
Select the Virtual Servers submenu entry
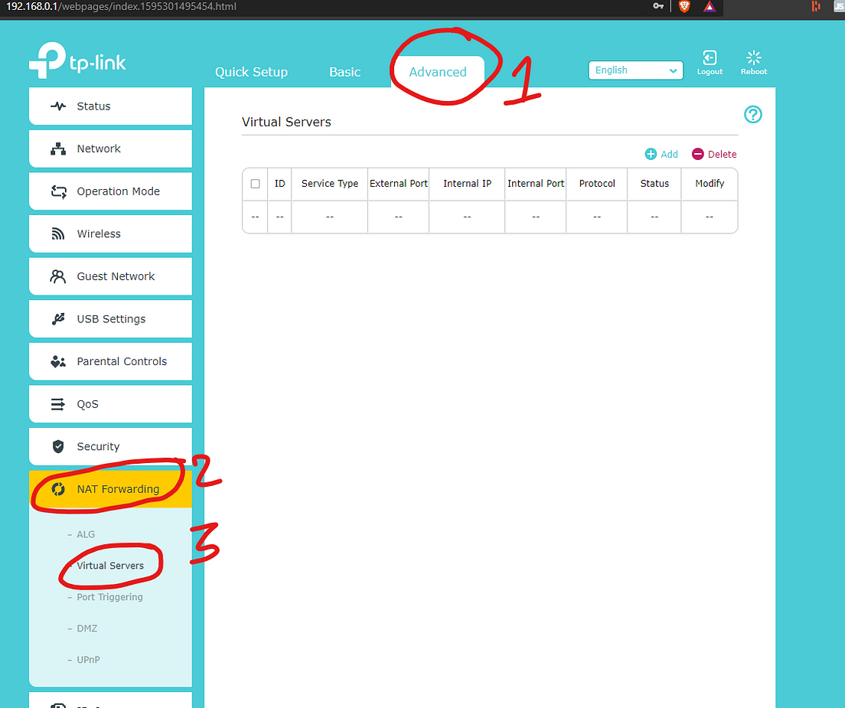pos(110,566)
